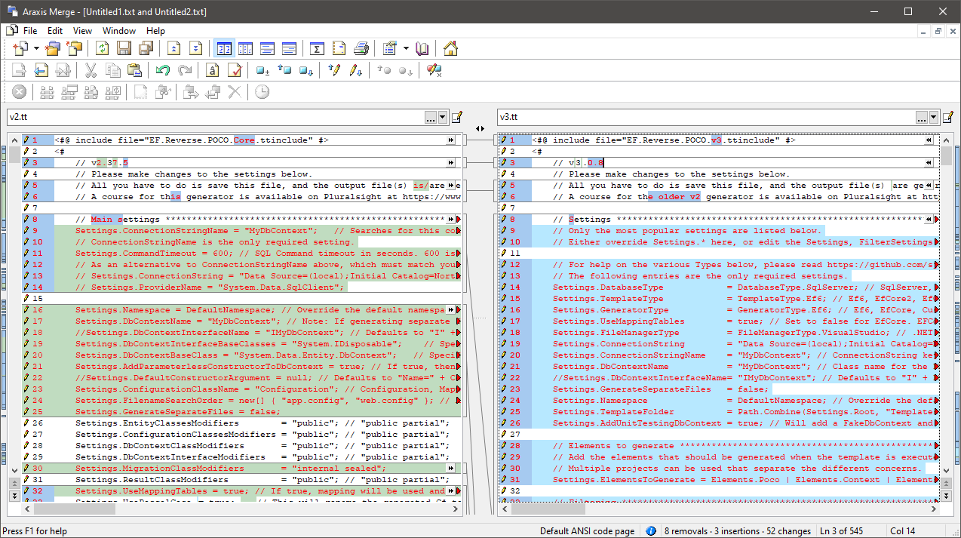Toggle the highlighted two-pane layout button
961x538 pixels.
pos(223,48)
